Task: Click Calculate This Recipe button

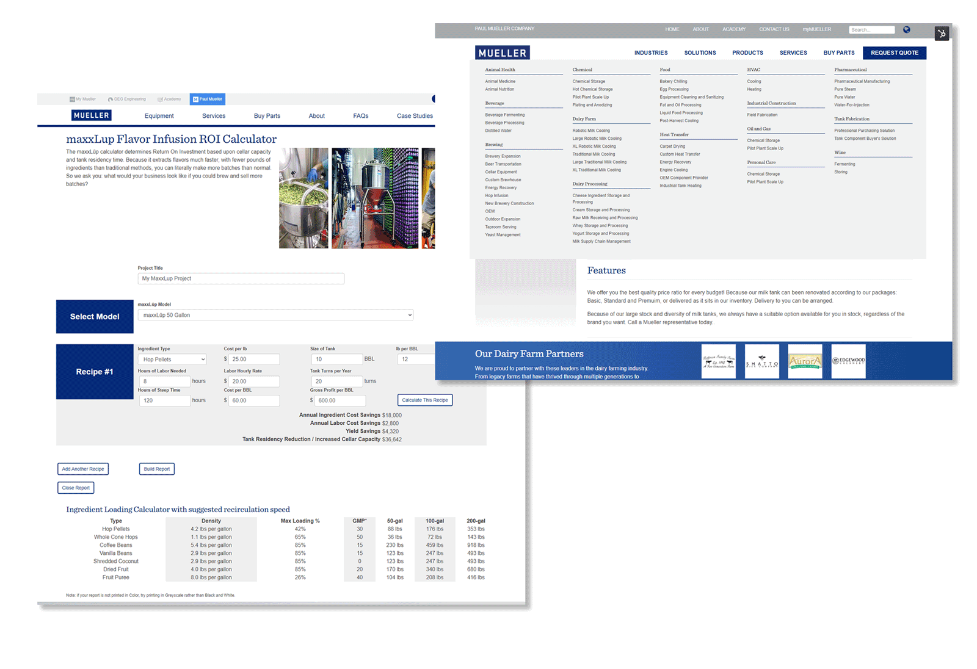Action: pyautogui.click(x=425, y=400)
